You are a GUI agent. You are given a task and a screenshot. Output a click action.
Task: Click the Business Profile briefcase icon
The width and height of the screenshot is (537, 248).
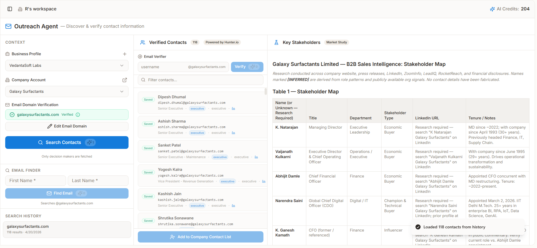coord(8,54)
